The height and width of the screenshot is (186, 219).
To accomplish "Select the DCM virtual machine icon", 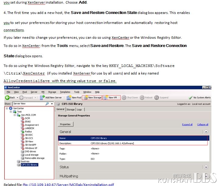I will pyautogui.click(x=22, y=118).
